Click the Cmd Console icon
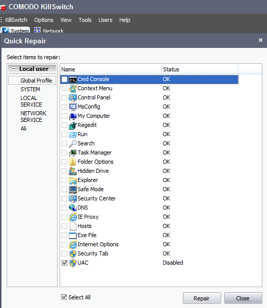Viewport: 267px width, 308px height. tap(73, 80)
